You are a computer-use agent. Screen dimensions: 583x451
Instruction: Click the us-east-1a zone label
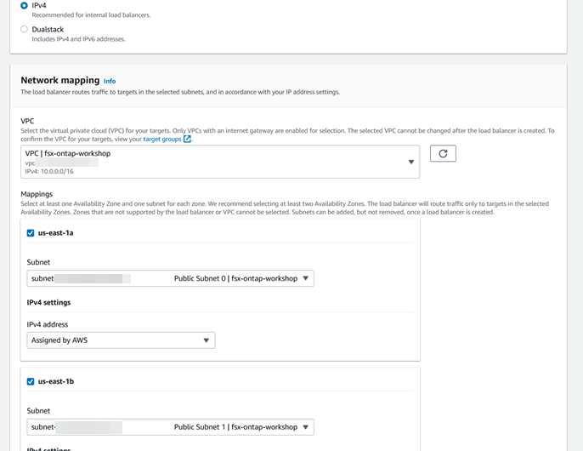(55, 233)
